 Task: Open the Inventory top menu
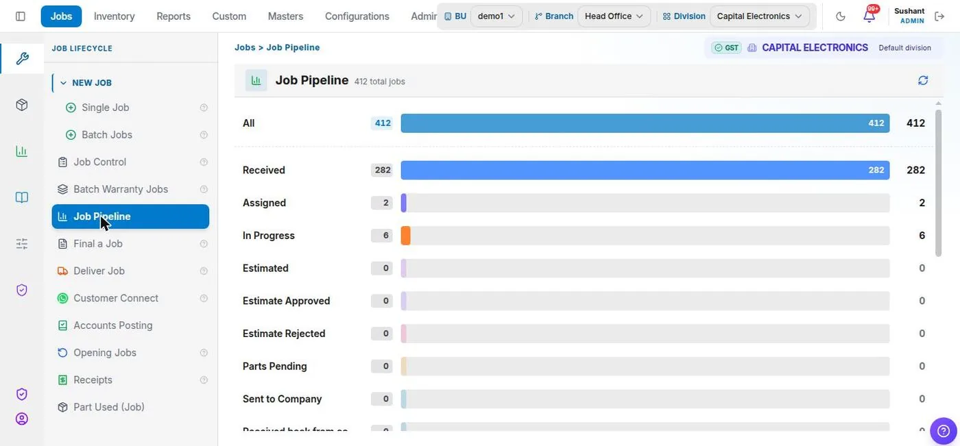[x=114, y=16]
